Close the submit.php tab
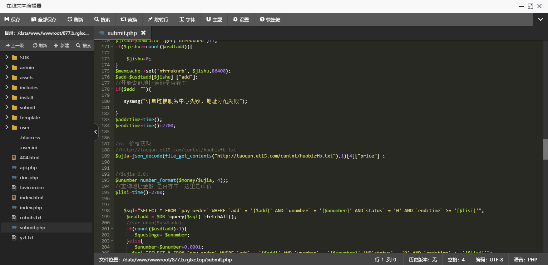This screenshot has height=265, width=548. click(x=143, y=33)
